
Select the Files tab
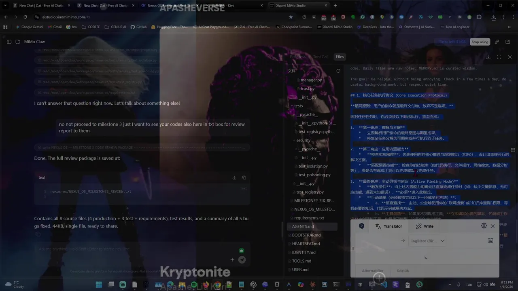(x=340, y=57)
